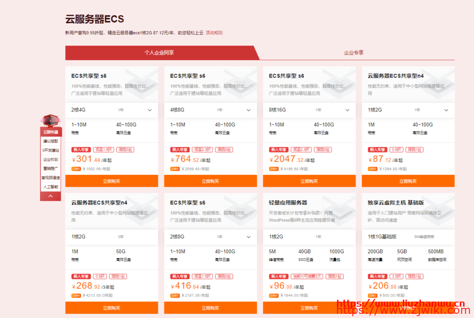Click the 低至2.3折 tag on the 8核16G card
Image resolution: width=474 pixels, height=318 pixels.
pos(301,150)
